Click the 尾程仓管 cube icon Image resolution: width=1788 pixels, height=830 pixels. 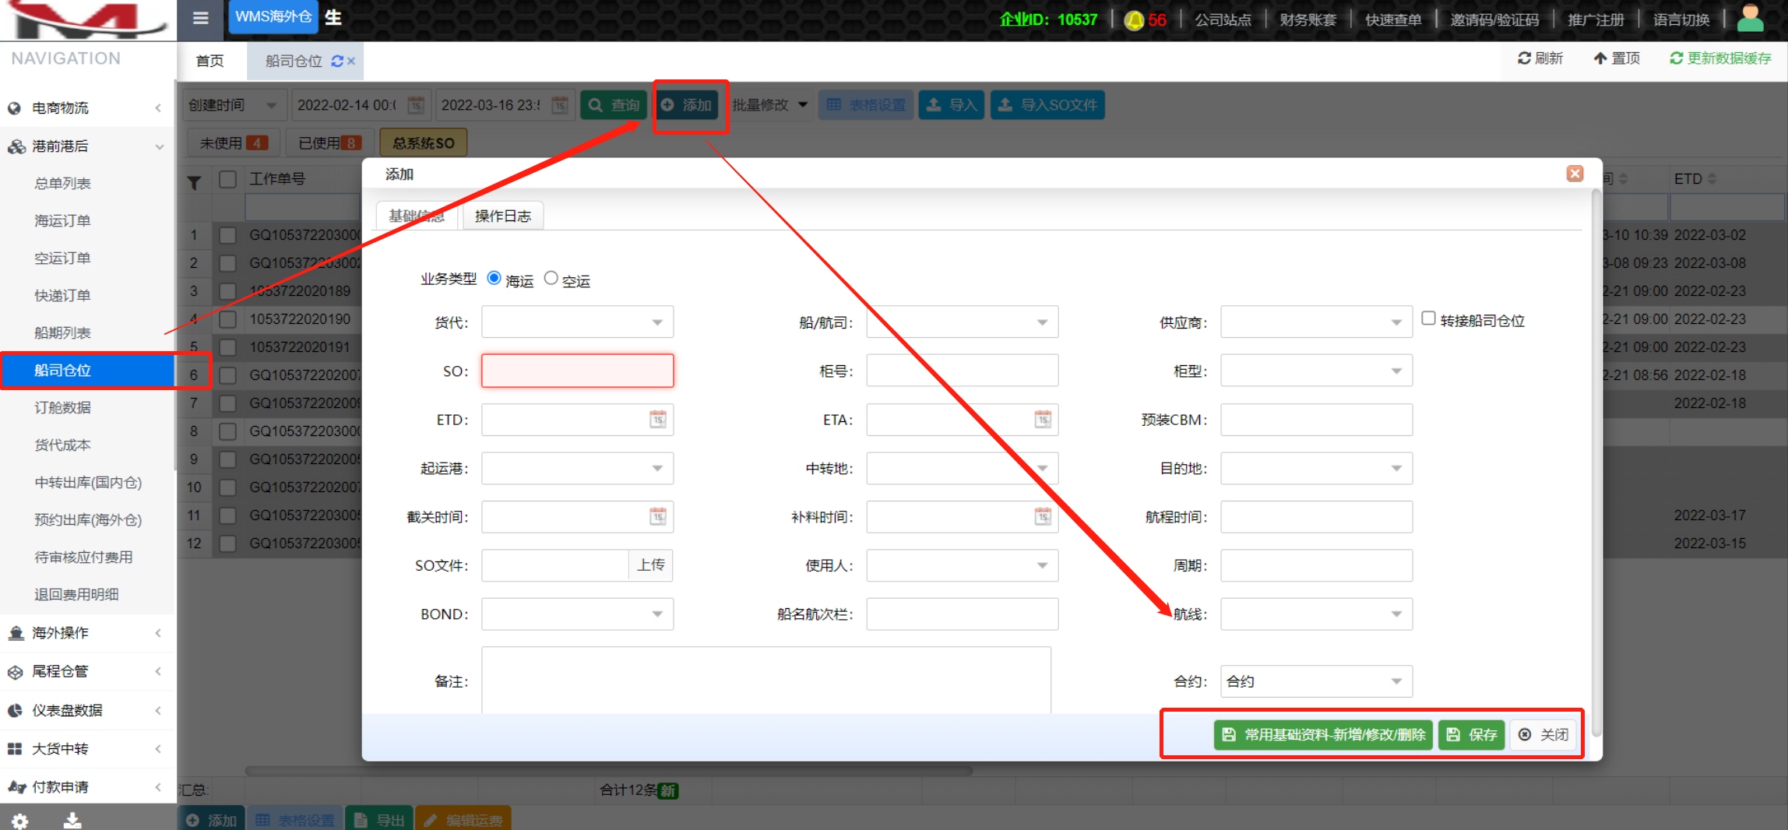pos(15,671)
